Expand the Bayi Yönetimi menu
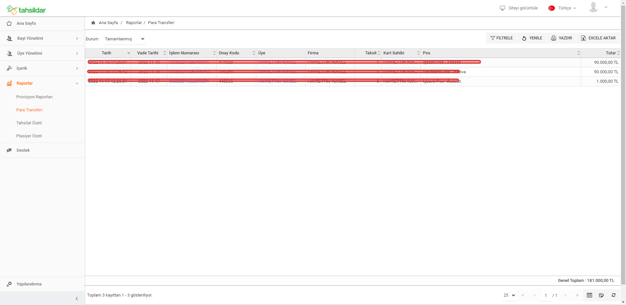Screen dimensions: 626x305 (77, 38)
